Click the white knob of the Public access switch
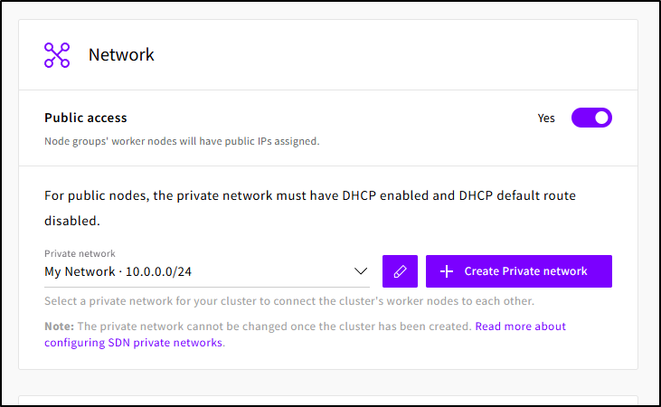Screen dimensions: 661x407 click(601, 118)
